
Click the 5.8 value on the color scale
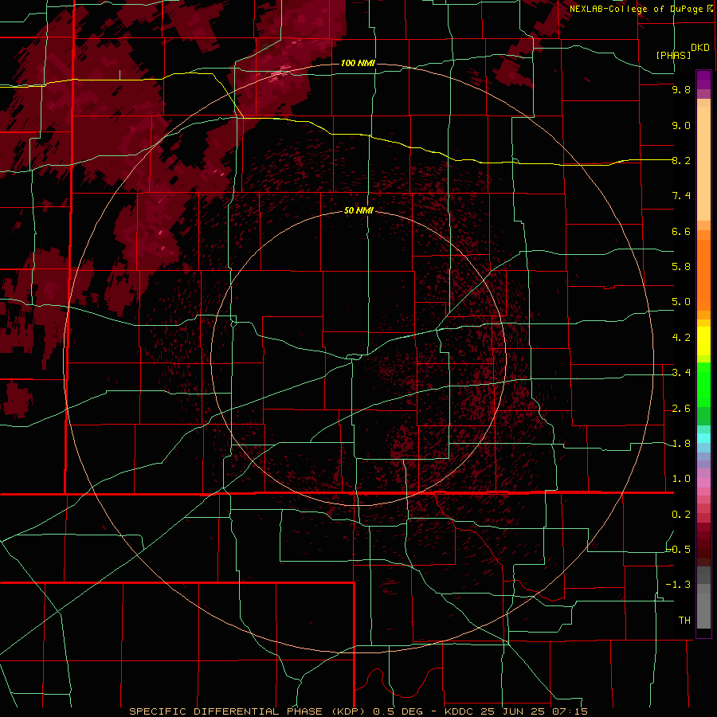(x=681, y=267)
